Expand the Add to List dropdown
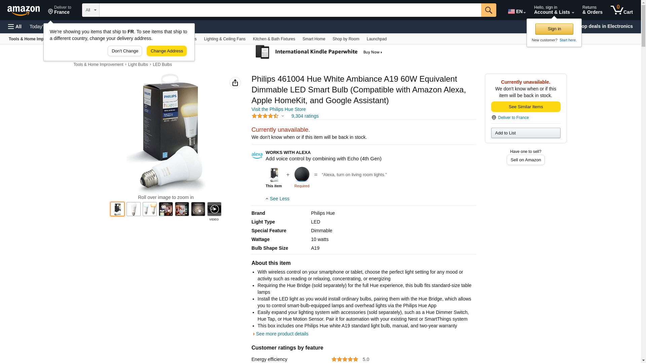Screen dimensions: 646x363 [x=526, y=133]
